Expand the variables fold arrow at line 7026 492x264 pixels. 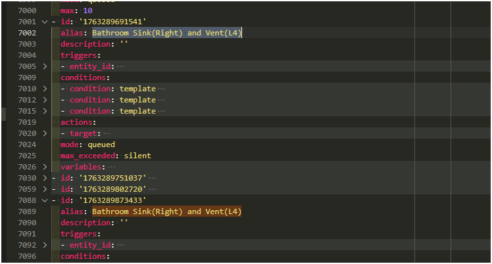coord(45,167)
